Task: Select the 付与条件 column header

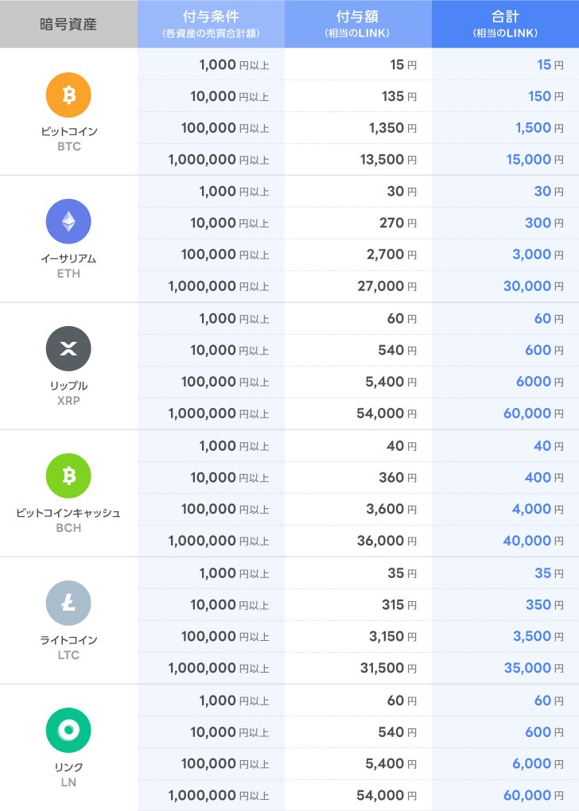Action: pyautogui.click(x=210, y=24)
